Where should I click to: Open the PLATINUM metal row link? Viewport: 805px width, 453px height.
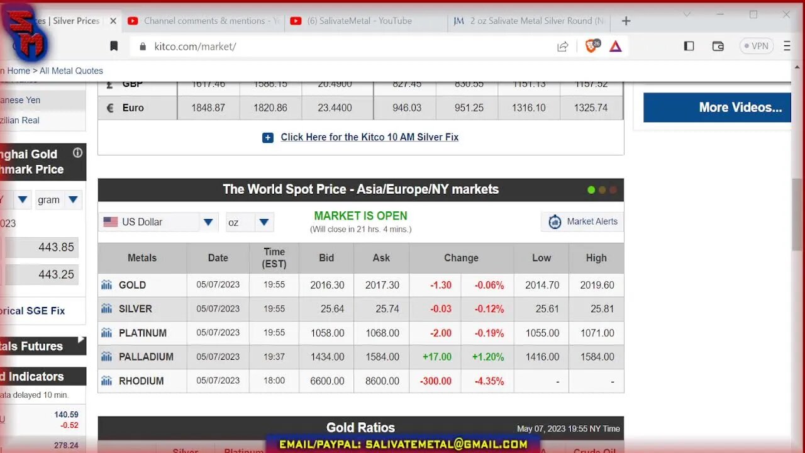coord(143,333)
